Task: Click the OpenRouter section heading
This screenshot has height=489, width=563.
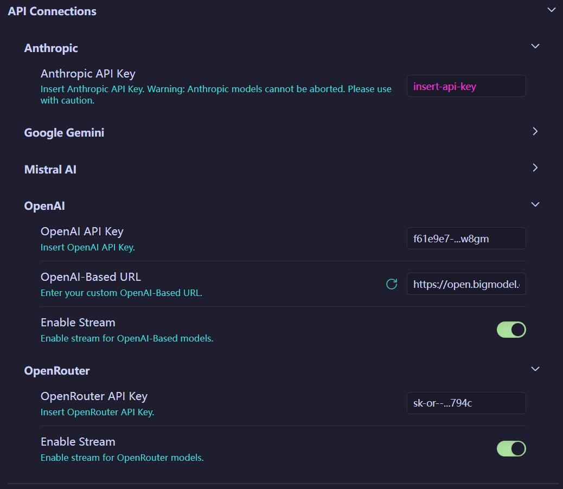Action: point(57,371)
